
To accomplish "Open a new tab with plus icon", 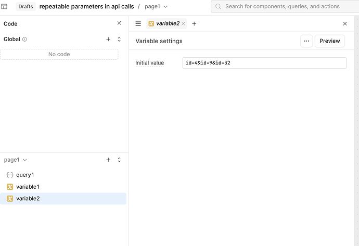I will (194, 23).
